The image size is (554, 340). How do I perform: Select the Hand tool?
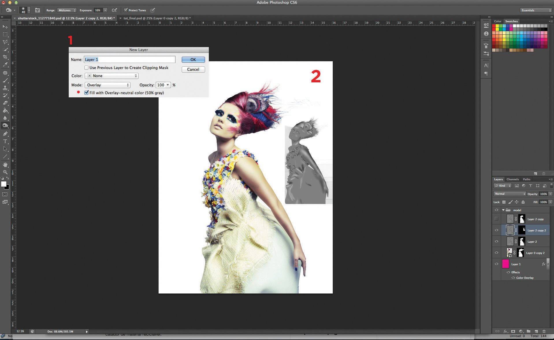[5, 165]
